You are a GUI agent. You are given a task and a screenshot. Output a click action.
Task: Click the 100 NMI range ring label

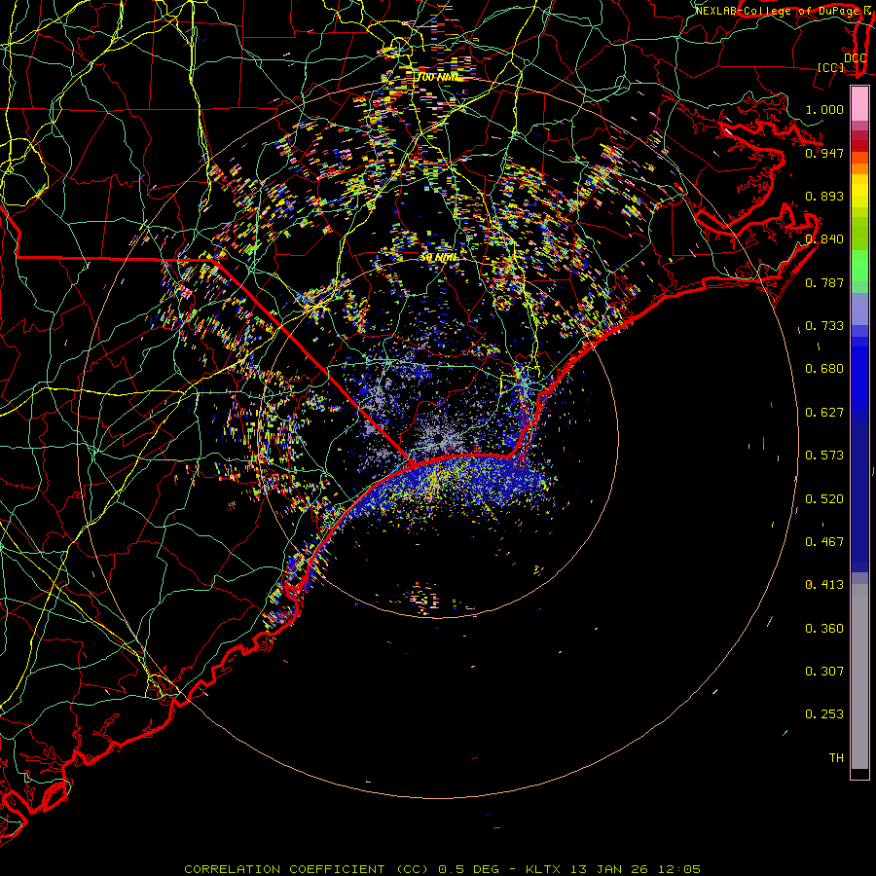click(437, 77)
